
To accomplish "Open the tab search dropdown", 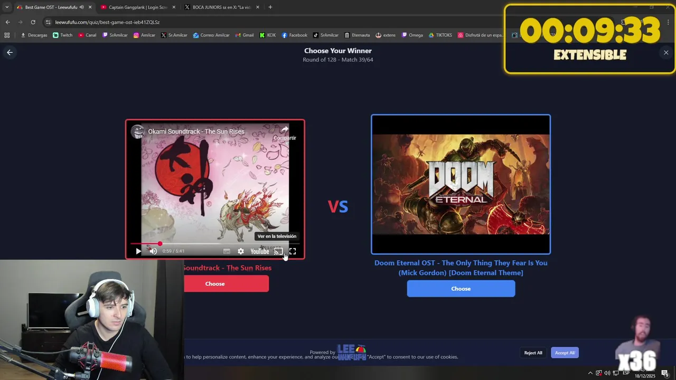I will [x=6, y=7].
